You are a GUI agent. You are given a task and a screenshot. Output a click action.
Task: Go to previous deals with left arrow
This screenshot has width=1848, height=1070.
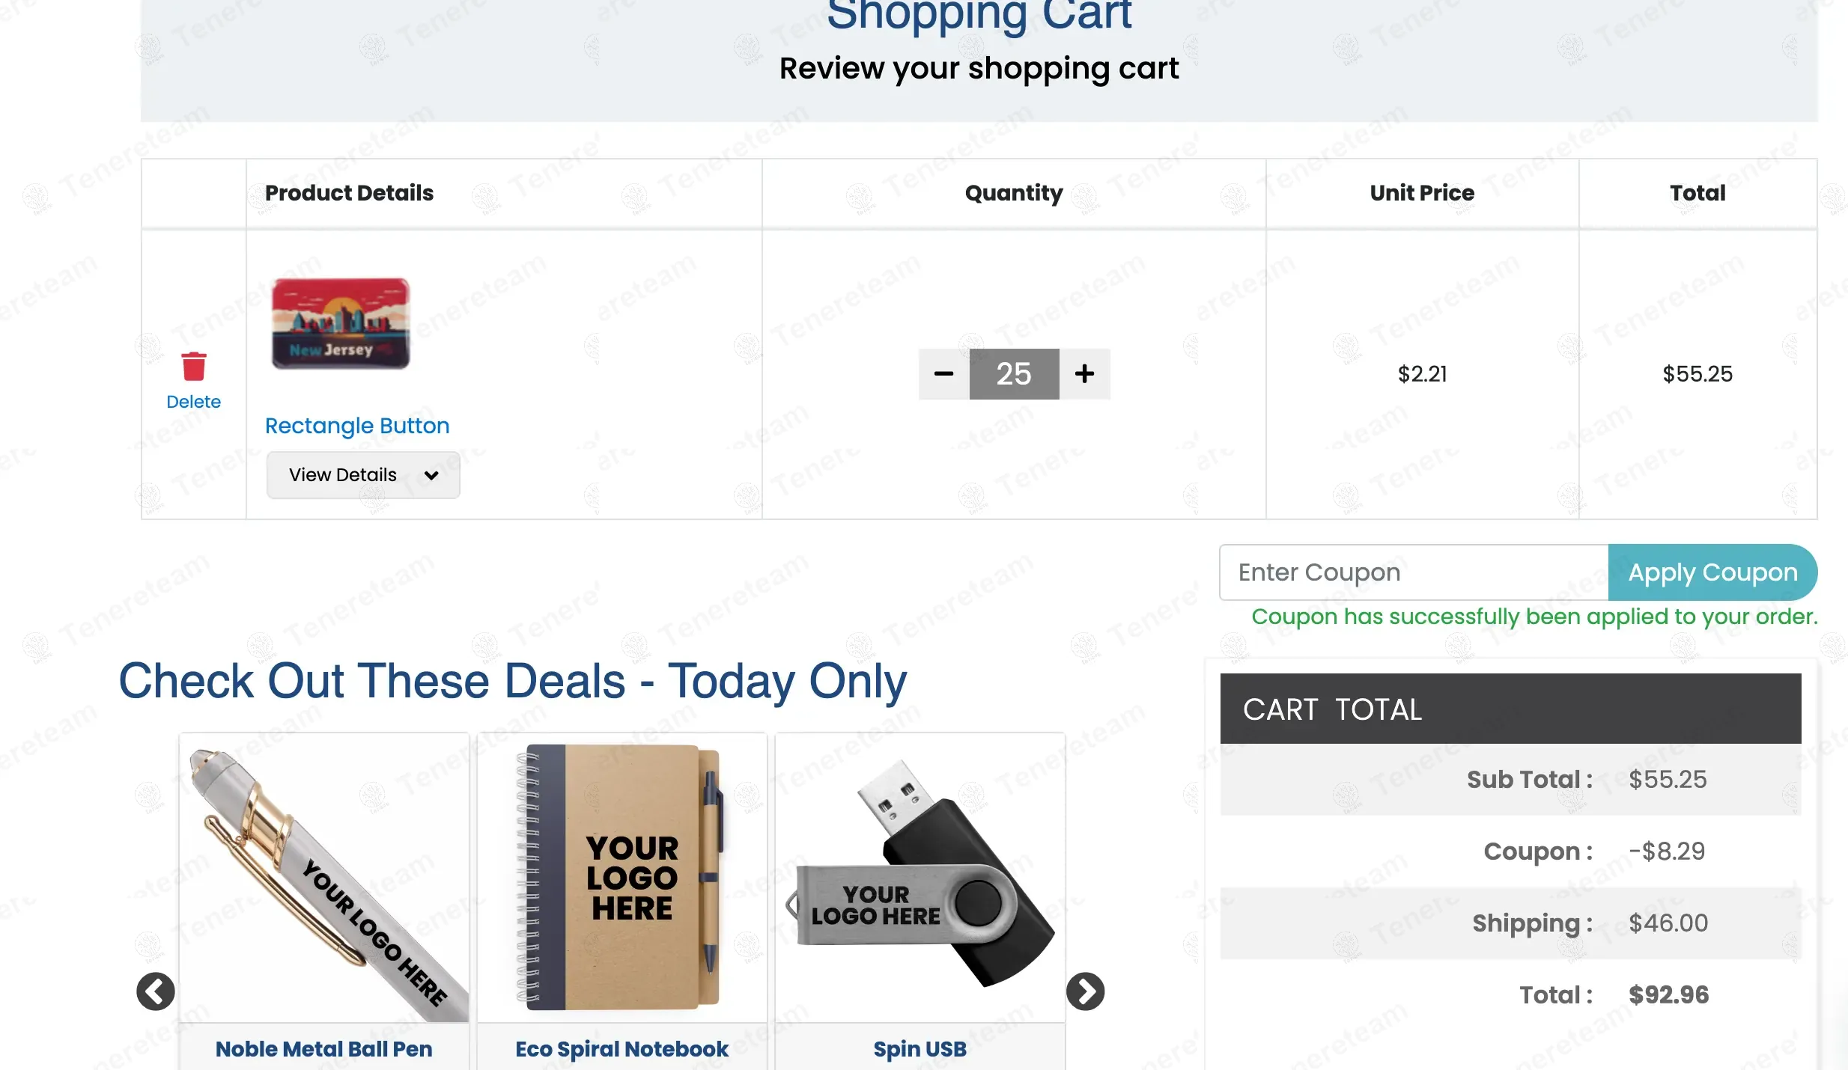[156, 991]
